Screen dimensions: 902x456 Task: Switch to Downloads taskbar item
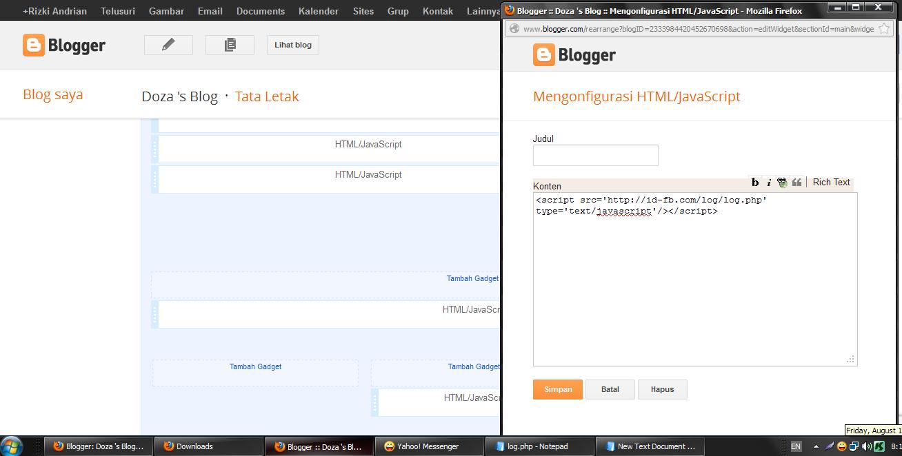tap(209, 446)
